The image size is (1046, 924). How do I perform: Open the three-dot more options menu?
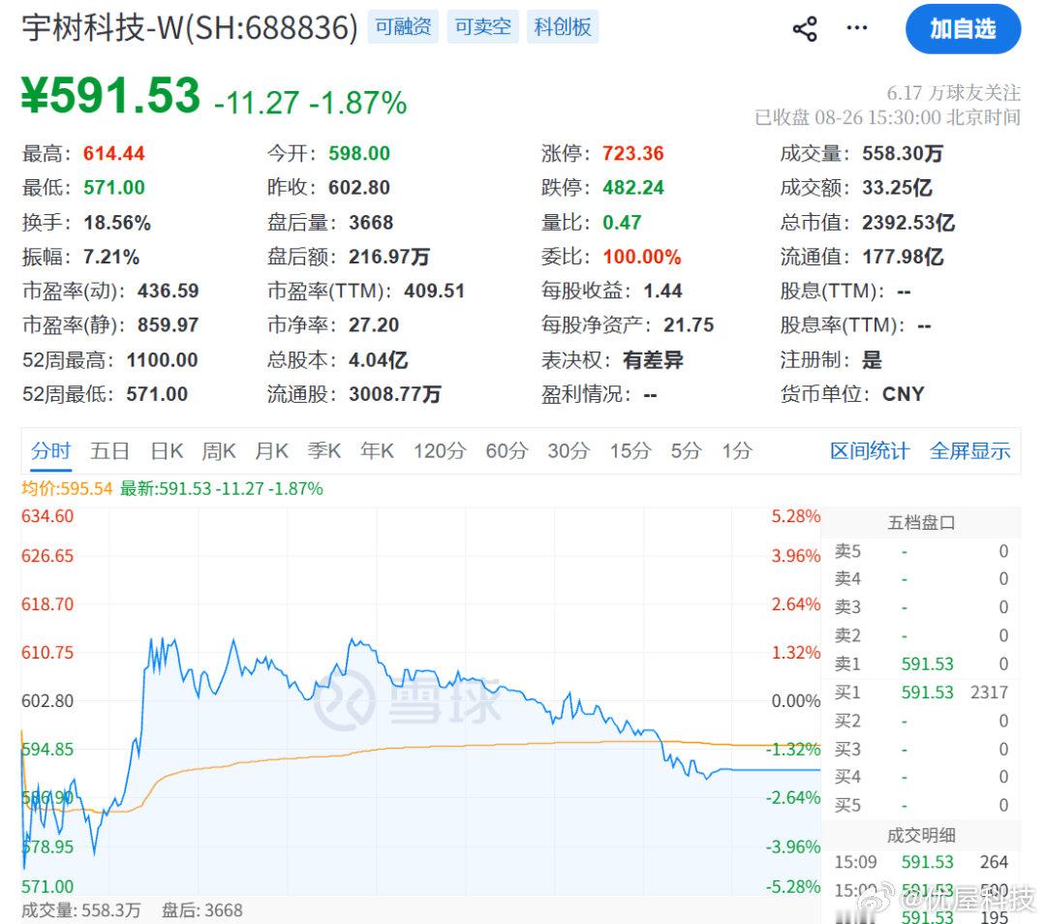[x=856, y=28]
